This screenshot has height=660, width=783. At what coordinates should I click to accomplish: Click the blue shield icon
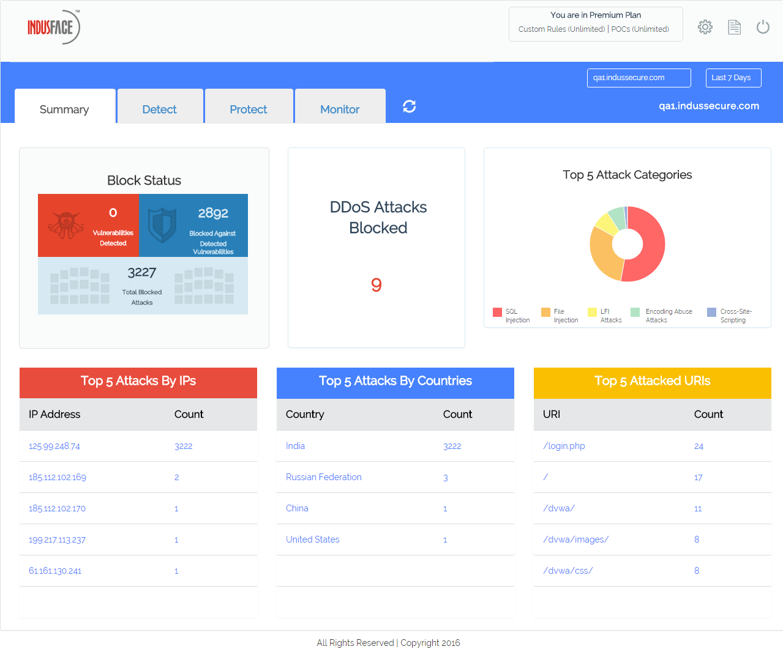pos(163,224)
